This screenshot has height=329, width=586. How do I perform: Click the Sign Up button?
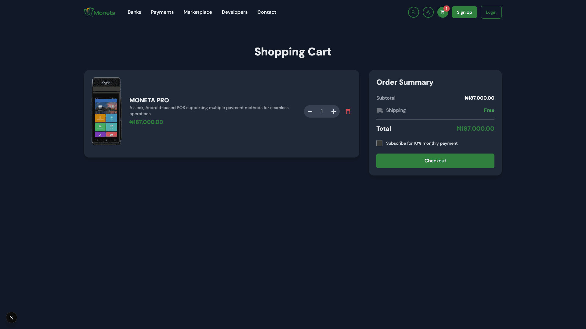click(x=464, y=12)
